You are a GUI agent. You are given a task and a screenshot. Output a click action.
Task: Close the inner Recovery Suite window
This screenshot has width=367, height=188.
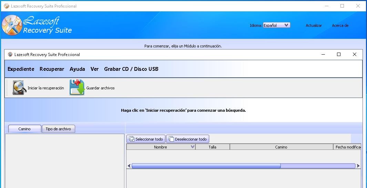click(354, 54)
